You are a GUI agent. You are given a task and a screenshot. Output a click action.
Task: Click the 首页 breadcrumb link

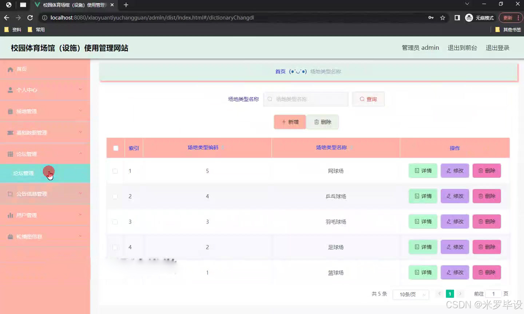(x=280, y=72)
